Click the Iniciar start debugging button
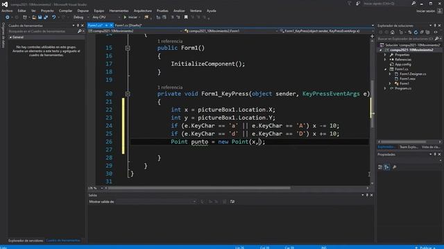Viewport: 444px width, 249px height. [x=130, y=17]
